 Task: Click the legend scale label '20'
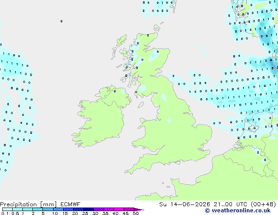click(75, 213)
